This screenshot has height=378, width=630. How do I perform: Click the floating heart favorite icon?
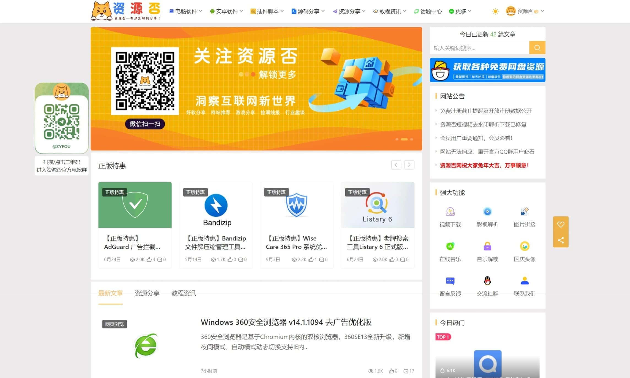click(x=561, y=224)
